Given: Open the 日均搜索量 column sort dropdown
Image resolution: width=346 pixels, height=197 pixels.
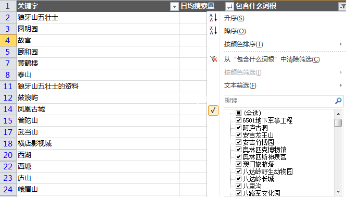Looking at the screenshot, I should click(x=229, y=6).
